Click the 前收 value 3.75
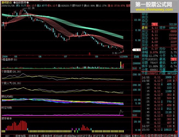The image size is (179, 137). tap(174, 53)
